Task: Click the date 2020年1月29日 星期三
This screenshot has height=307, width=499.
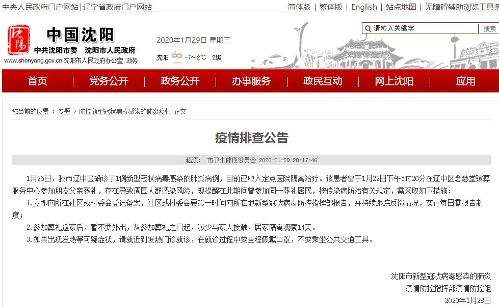Action: [194, 40]
